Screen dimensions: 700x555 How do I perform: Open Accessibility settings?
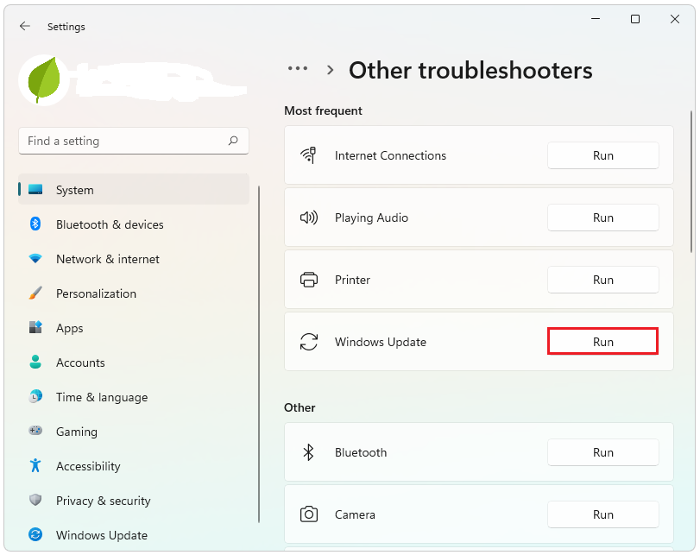pos(134,466)
